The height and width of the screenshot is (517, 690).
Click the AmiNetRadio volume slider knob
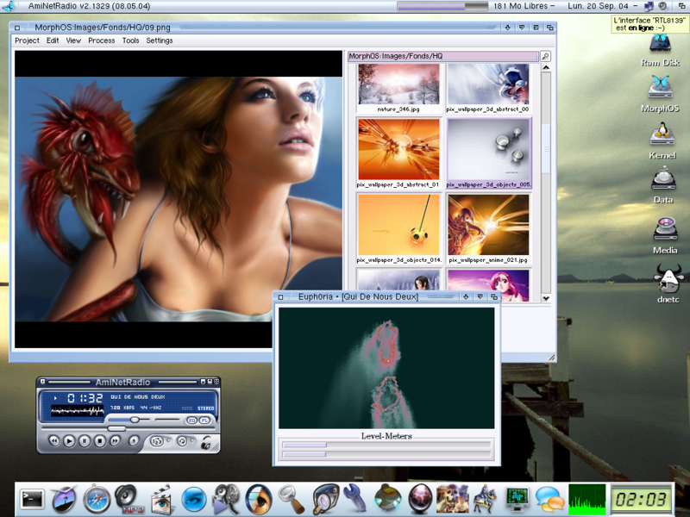click(x=135, y=420)
